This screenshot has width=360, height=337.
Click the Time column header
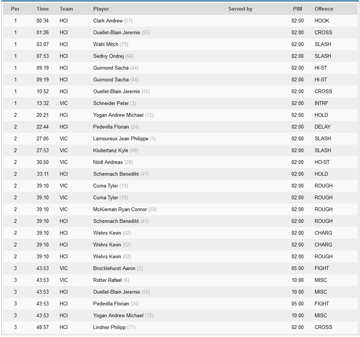43,9
